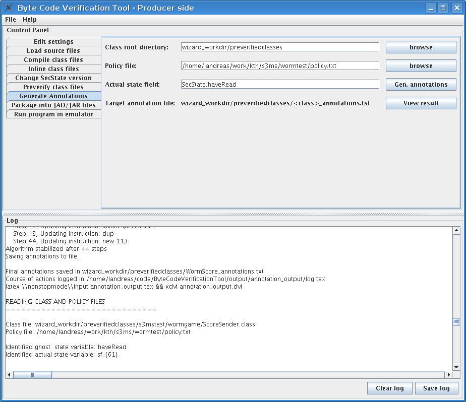The height and width of the screenshot is (402, 466).
Task: Switch to the Edit settings tab
Action: [x=53, y=42]
